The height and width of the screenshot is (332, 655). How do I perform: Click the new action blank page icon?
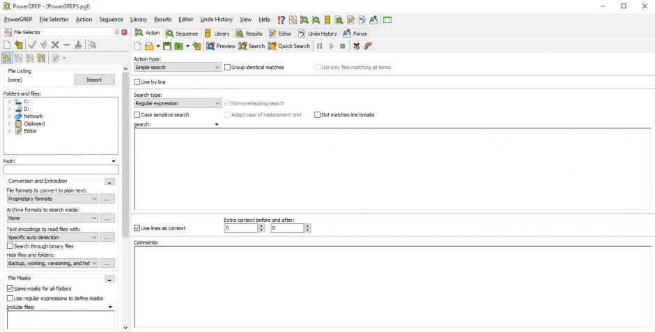138,46
